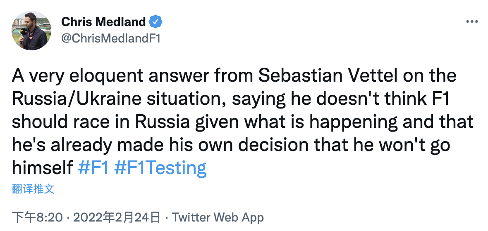Click the 翻译推文 translate tweet button
488x231 pixels.
33,189
